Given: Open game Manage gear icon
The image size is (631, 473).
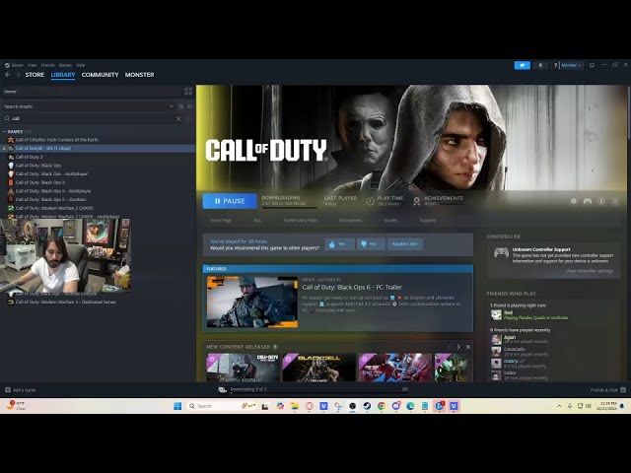Looking at the screenshot, I should (x=574, y=201).
